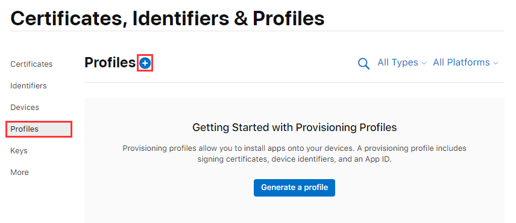Click the All Types label text
Viewport: 516px width, 223px height.
398,63
